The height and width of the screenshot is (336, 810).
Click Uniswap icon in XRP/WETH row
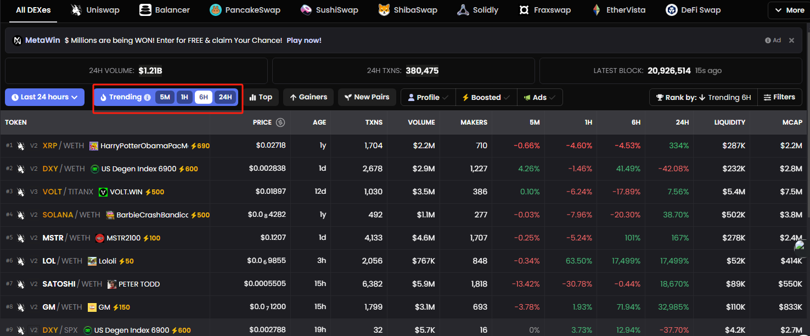click(x=21, y=146)
